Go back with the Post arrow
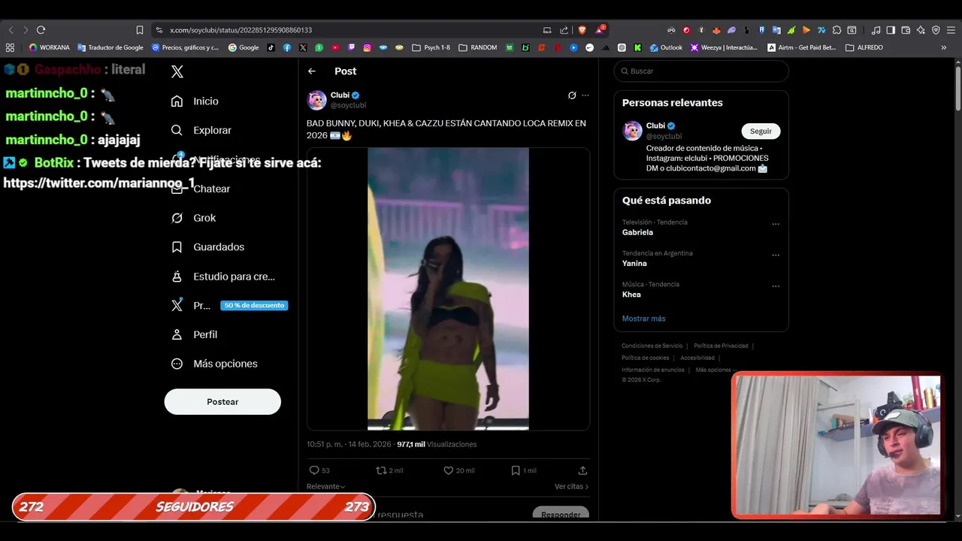Screen dimensions: 962x541 click(312, 71)
